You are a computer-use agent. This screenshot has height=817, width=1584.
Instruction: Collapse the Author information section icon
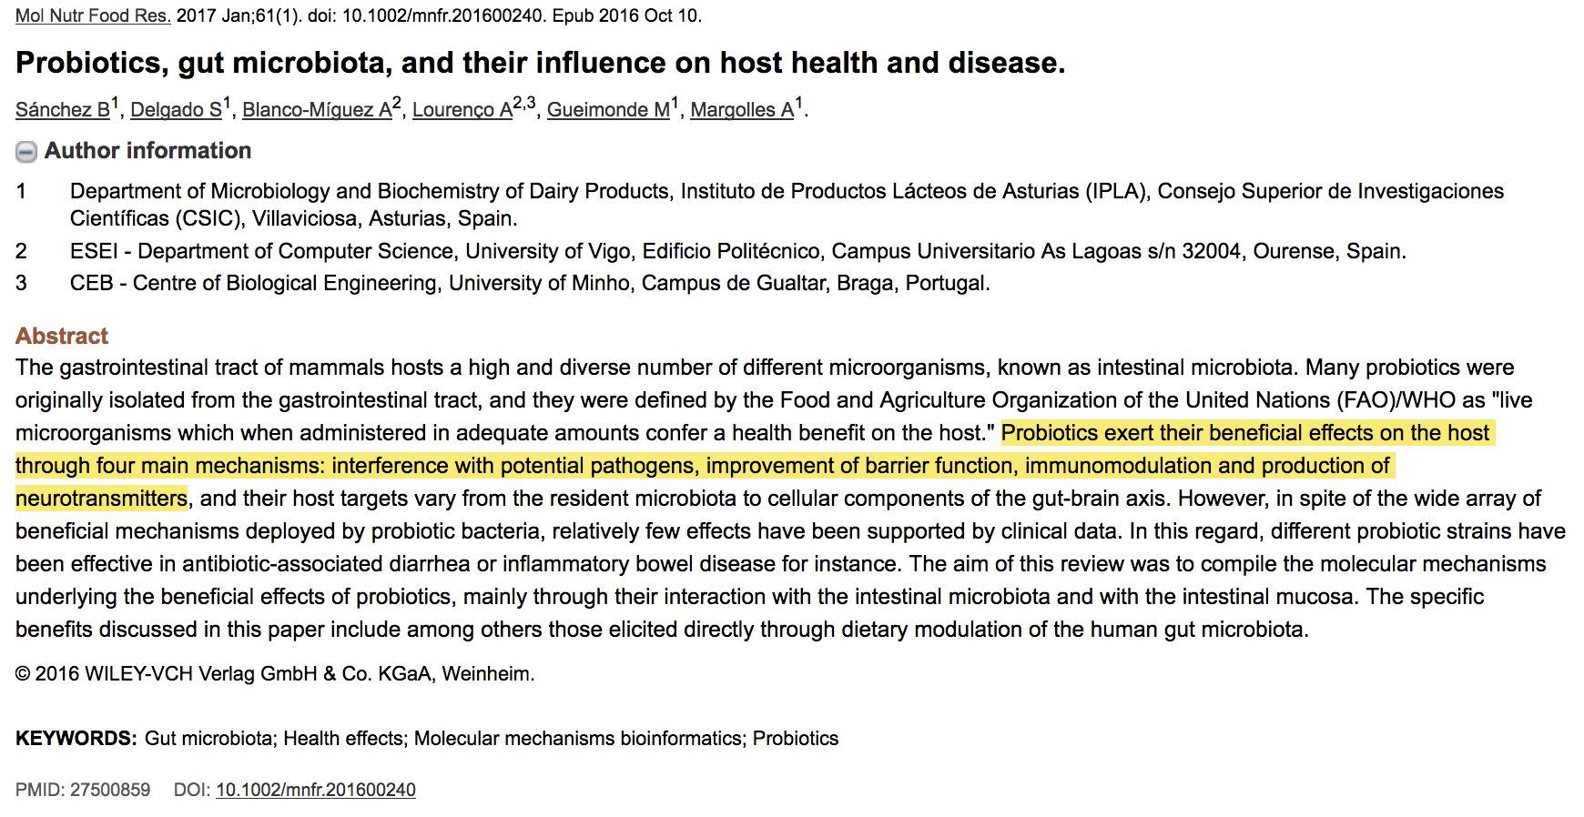[x=26, y=152]
